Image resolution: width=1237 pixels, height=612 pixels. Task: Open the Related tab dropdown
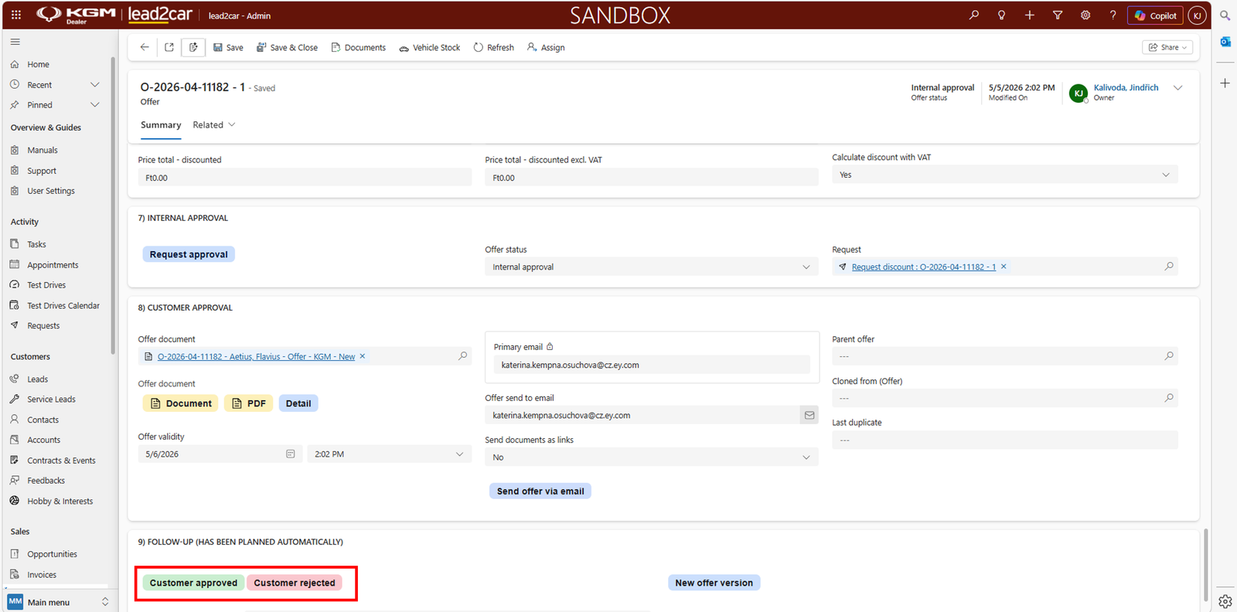click(x=214, y=125)
